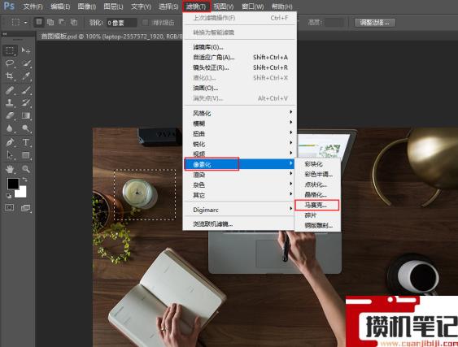Open 滤镜库(G)... Filter Gallery
This screenshot has width=458, height=347.
[239, 46]
